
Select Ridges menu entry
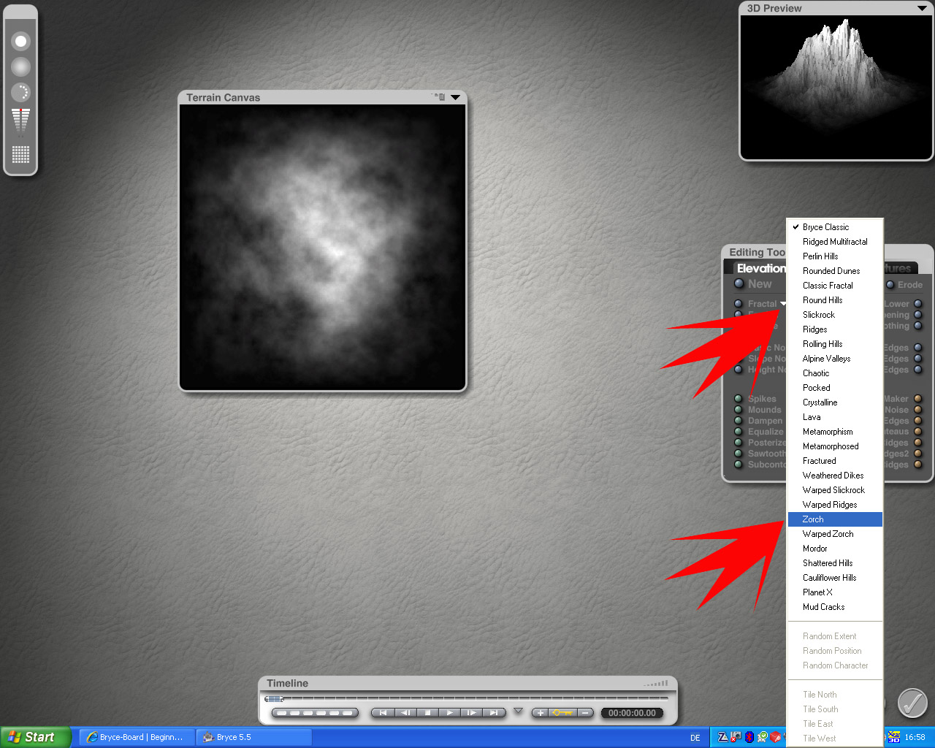[835, 329]
